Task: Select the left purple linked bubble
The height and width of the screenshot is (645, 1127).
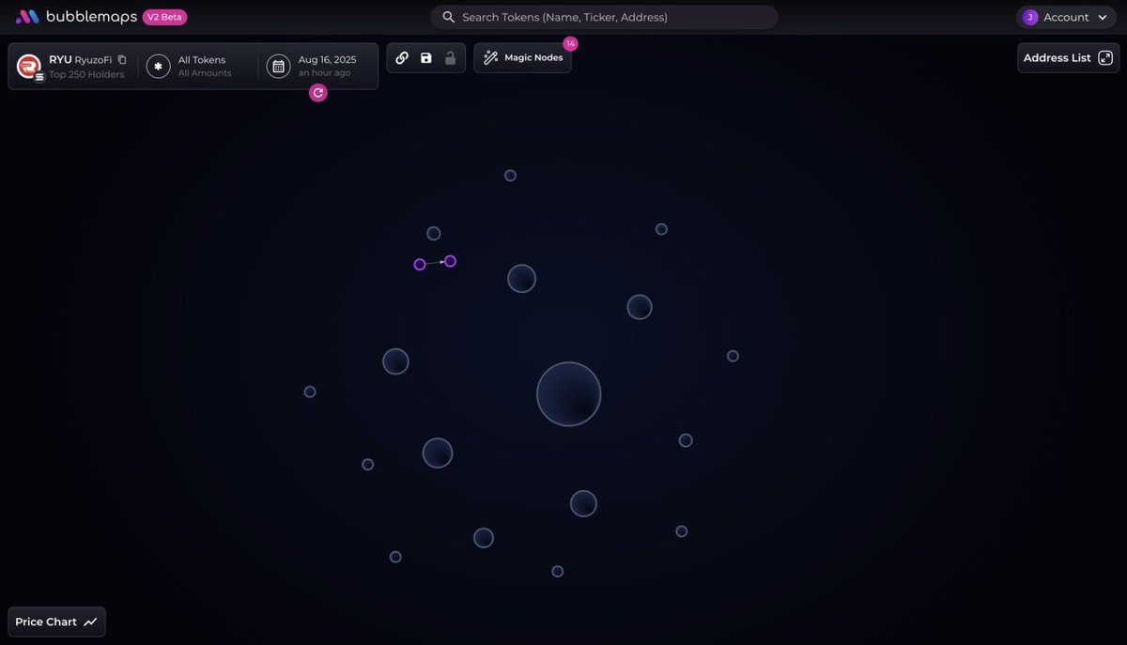Action: tap(420, 265)
